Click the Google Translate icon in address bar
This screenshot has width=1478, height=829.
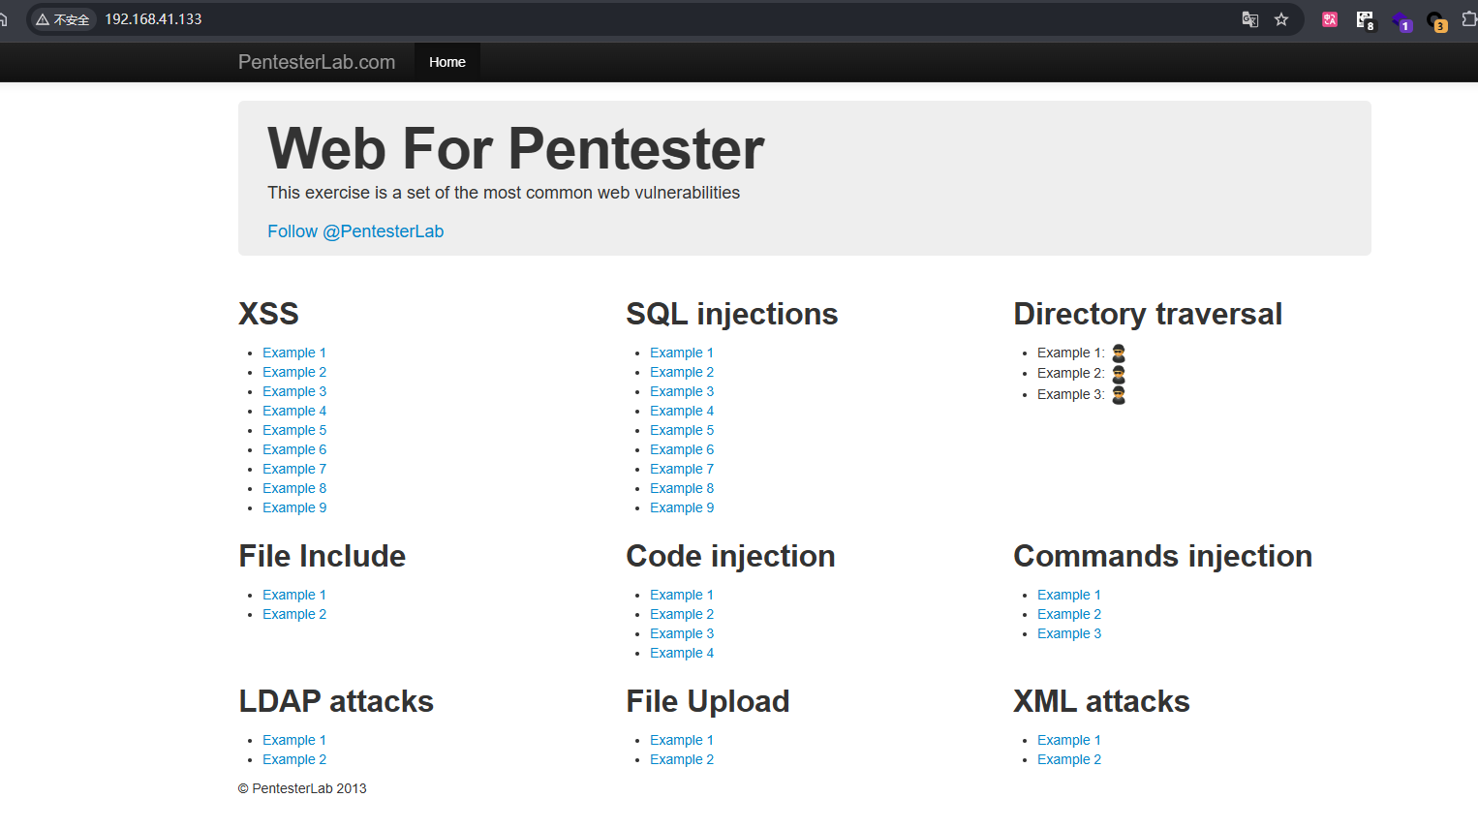tap(1249, 19)
